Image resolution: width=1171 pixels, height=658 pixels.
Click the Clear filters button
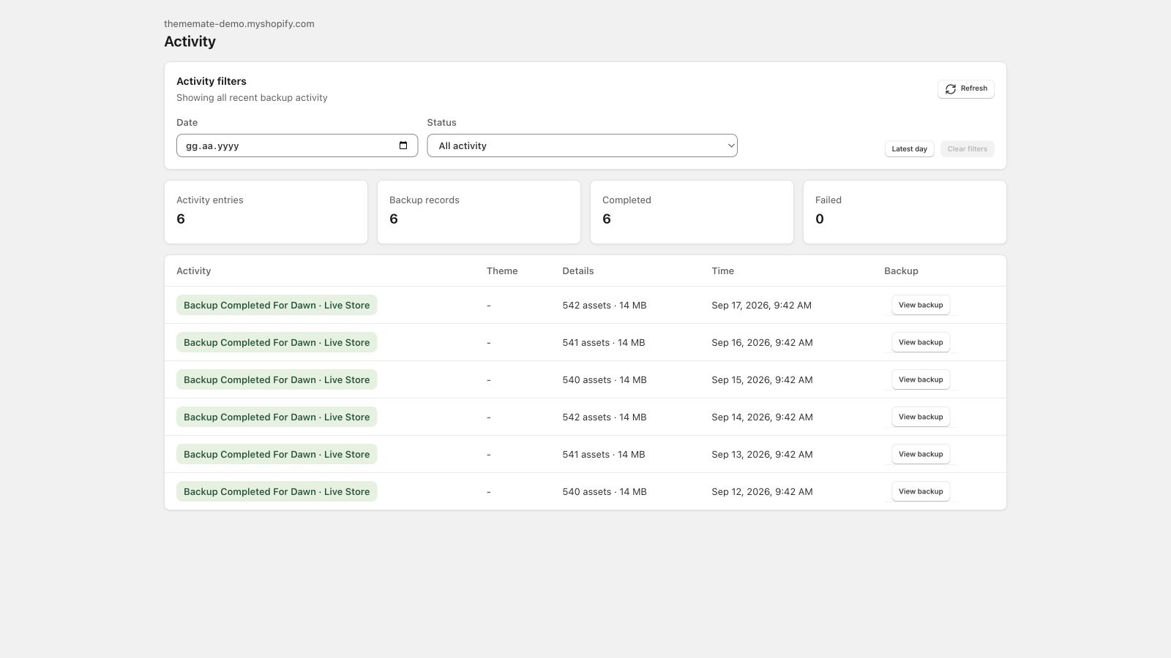tap(967, 149)
